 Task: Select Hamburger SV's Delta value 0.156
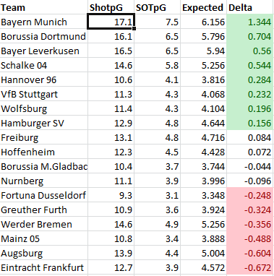pyautogui.click(x=250, y=123)
